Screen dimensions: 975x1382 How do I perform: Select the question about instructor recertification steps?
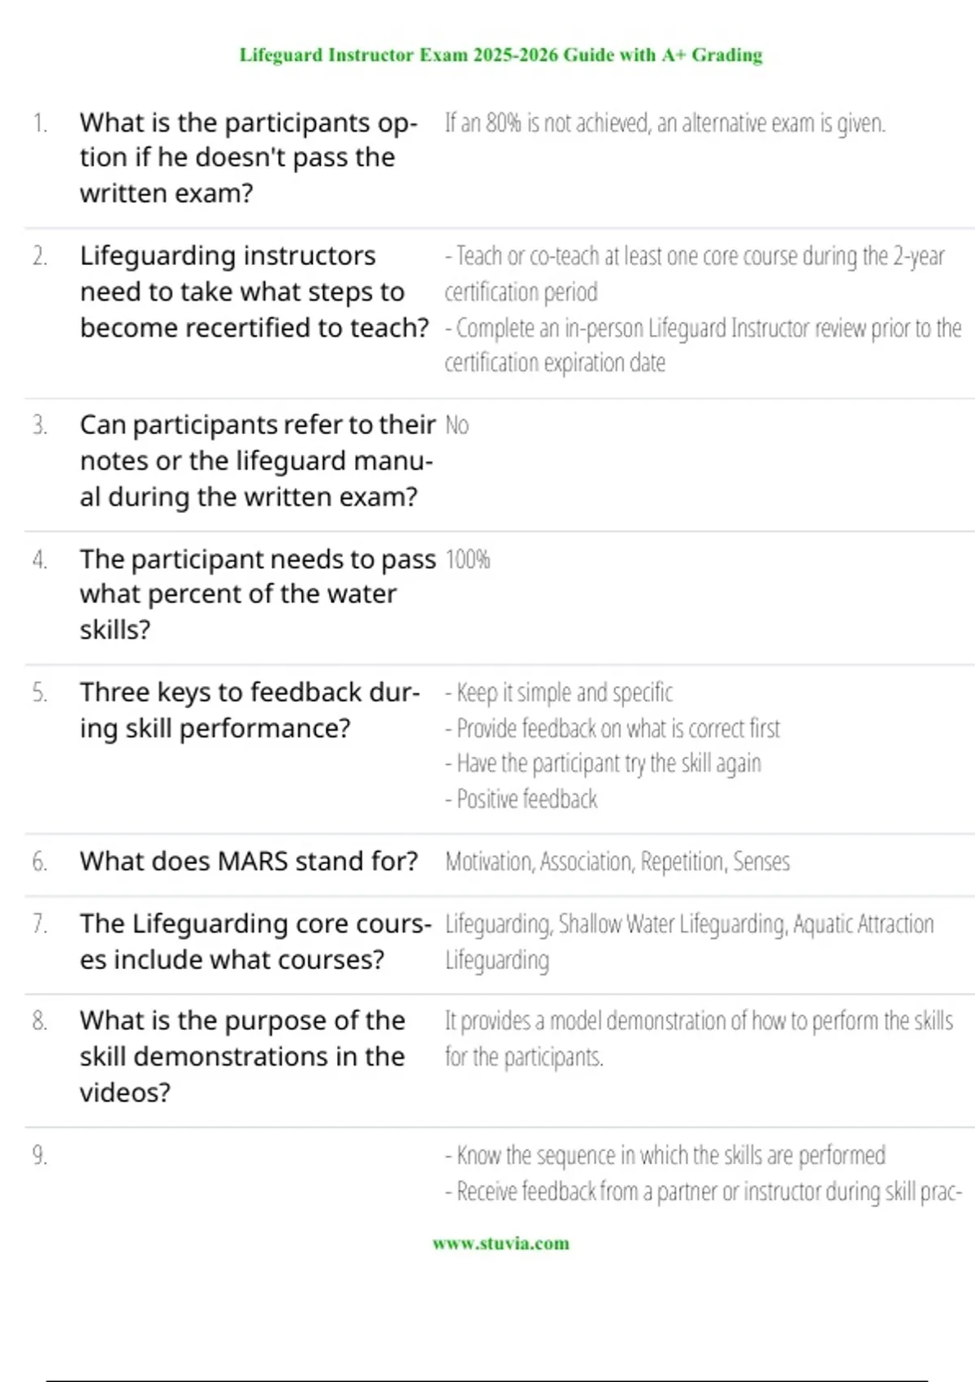coord(253,291)
